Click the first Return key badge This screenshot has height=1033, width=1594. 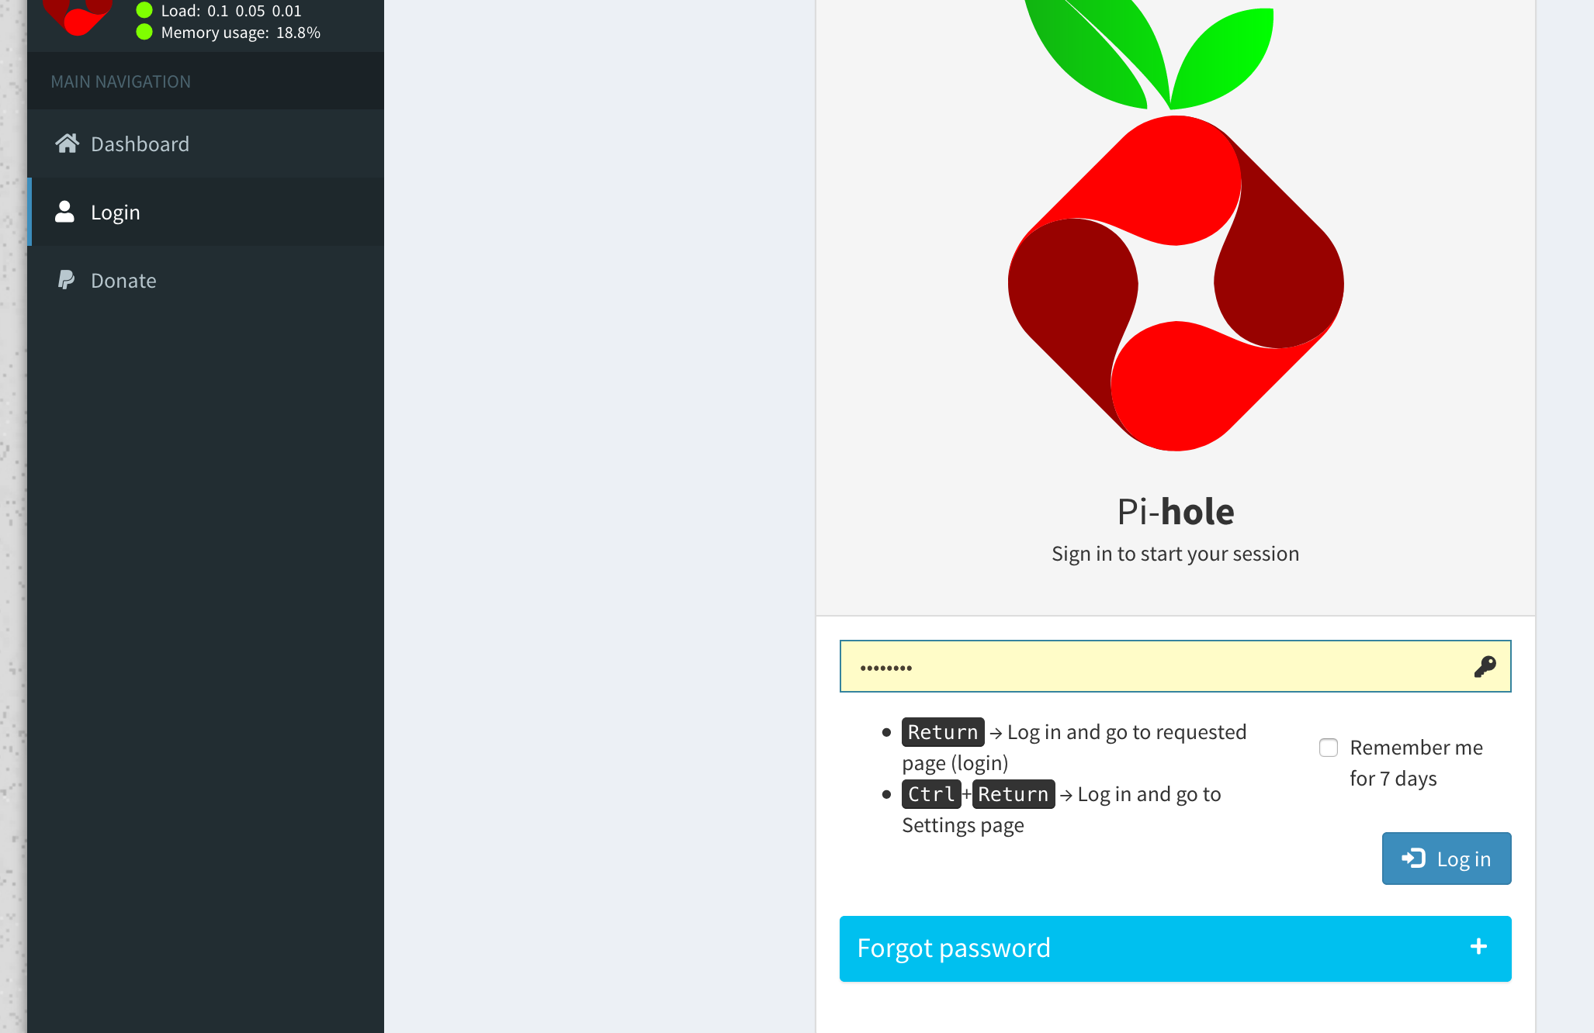(x=943, y=732)
